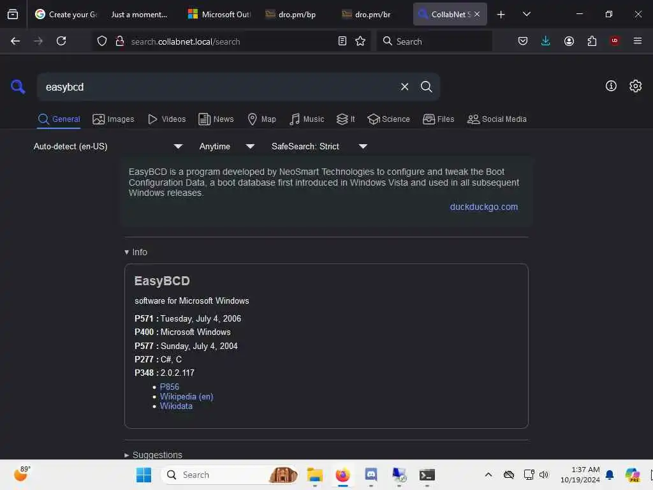Click the Firefox toolbar Search box
The height and width of the screenshot is (490, 653).
click(x=434, y=41)
